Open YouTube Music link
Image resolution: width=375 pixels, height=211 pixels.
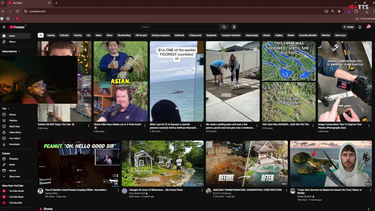(15, 197)
